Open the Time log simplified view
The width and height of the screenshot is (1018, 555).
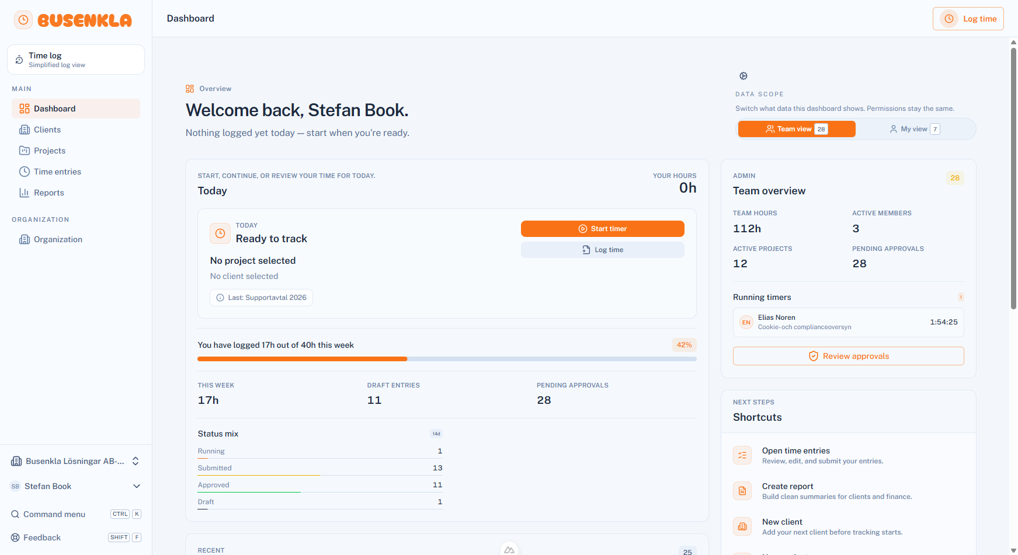click(x=76, y=60)
